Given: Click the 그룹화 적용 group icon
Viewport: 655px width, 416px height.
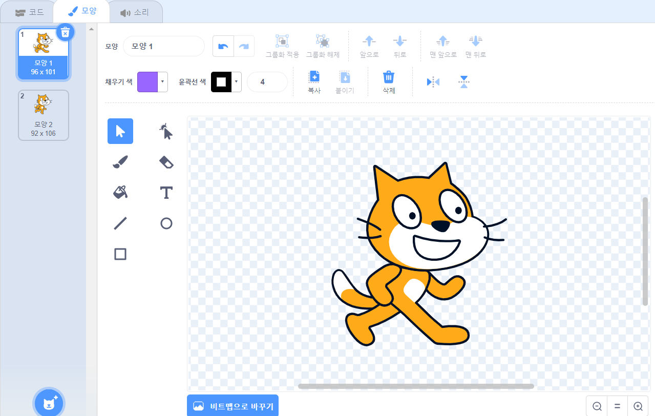Looking at the screenshot, I should 282,41.
